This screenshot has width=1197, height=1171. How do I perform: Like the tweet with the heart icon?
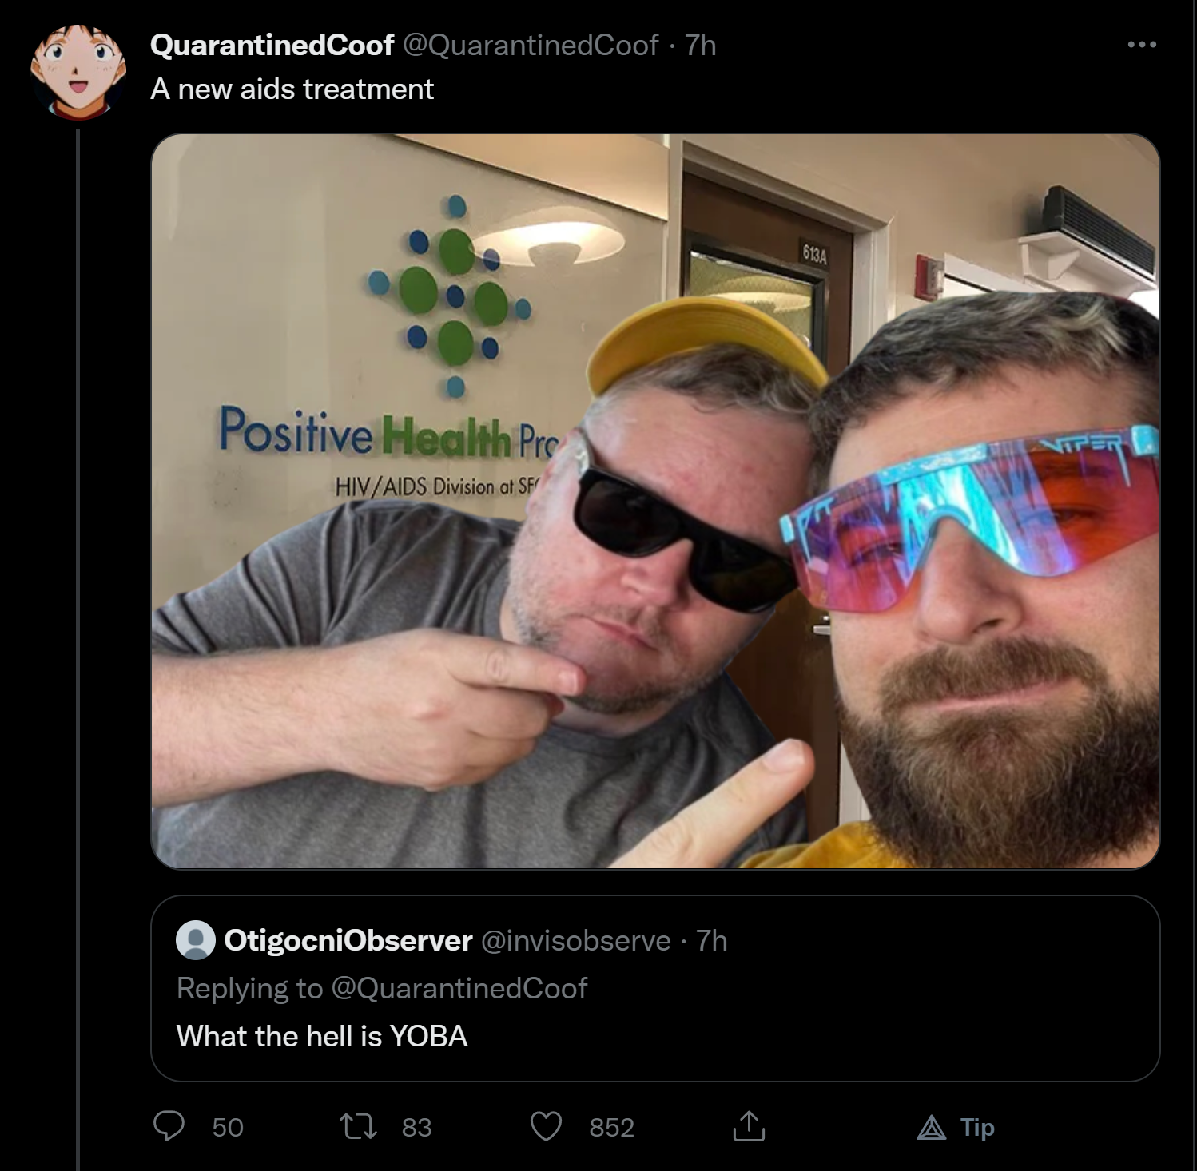(546, 1127)
